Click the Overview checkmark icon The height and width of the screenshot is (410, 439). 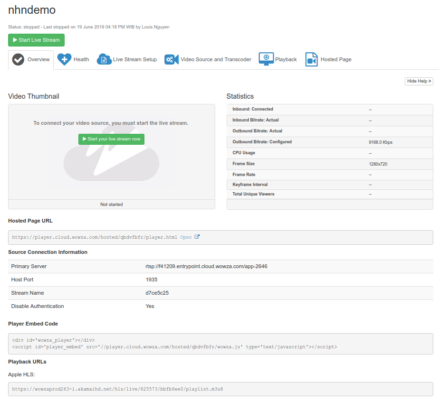[x=18, y=60]
